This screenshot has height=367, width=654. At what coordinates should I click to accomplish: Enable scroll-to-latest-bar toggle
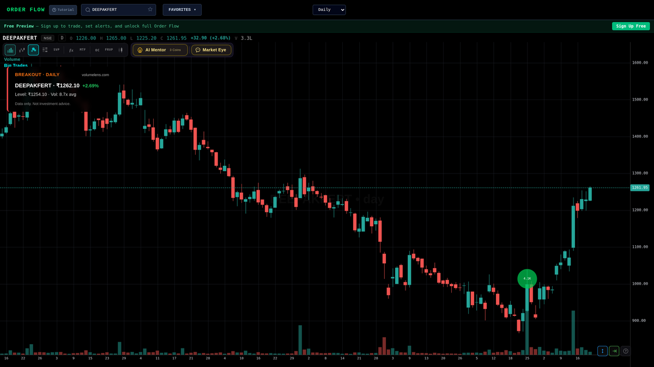(614, 351)
